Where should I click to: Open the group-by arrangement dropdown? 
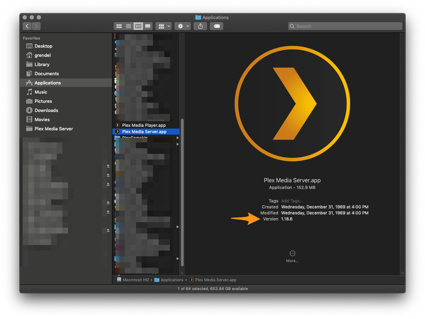click(x=164, y=26)
